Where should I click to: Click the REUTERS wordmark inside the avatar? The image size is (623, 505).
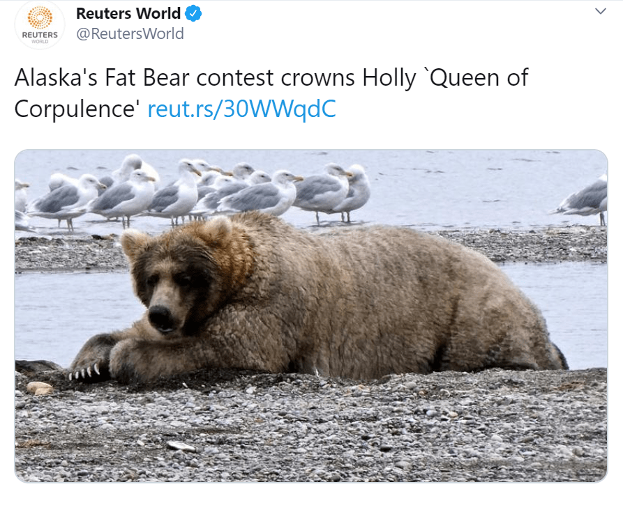[x=40, y=35]
